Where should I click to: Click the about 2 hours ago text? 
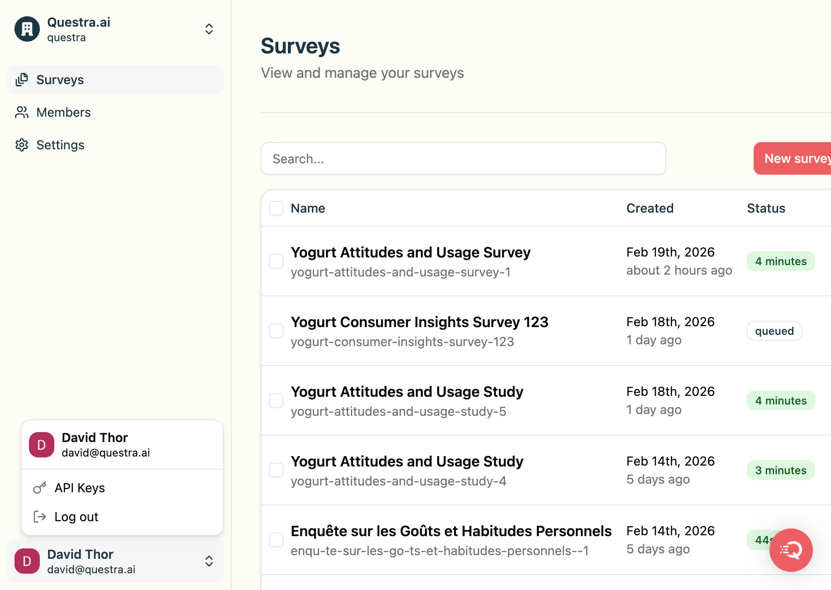pyautogui.click(x=679, y=270)
